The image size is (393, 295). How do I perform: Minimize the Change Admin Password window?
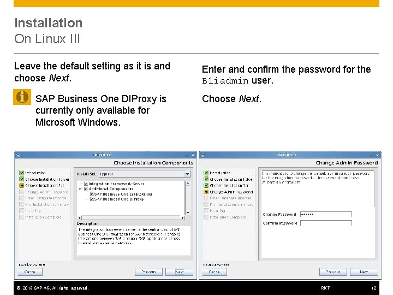click(371, 156)
